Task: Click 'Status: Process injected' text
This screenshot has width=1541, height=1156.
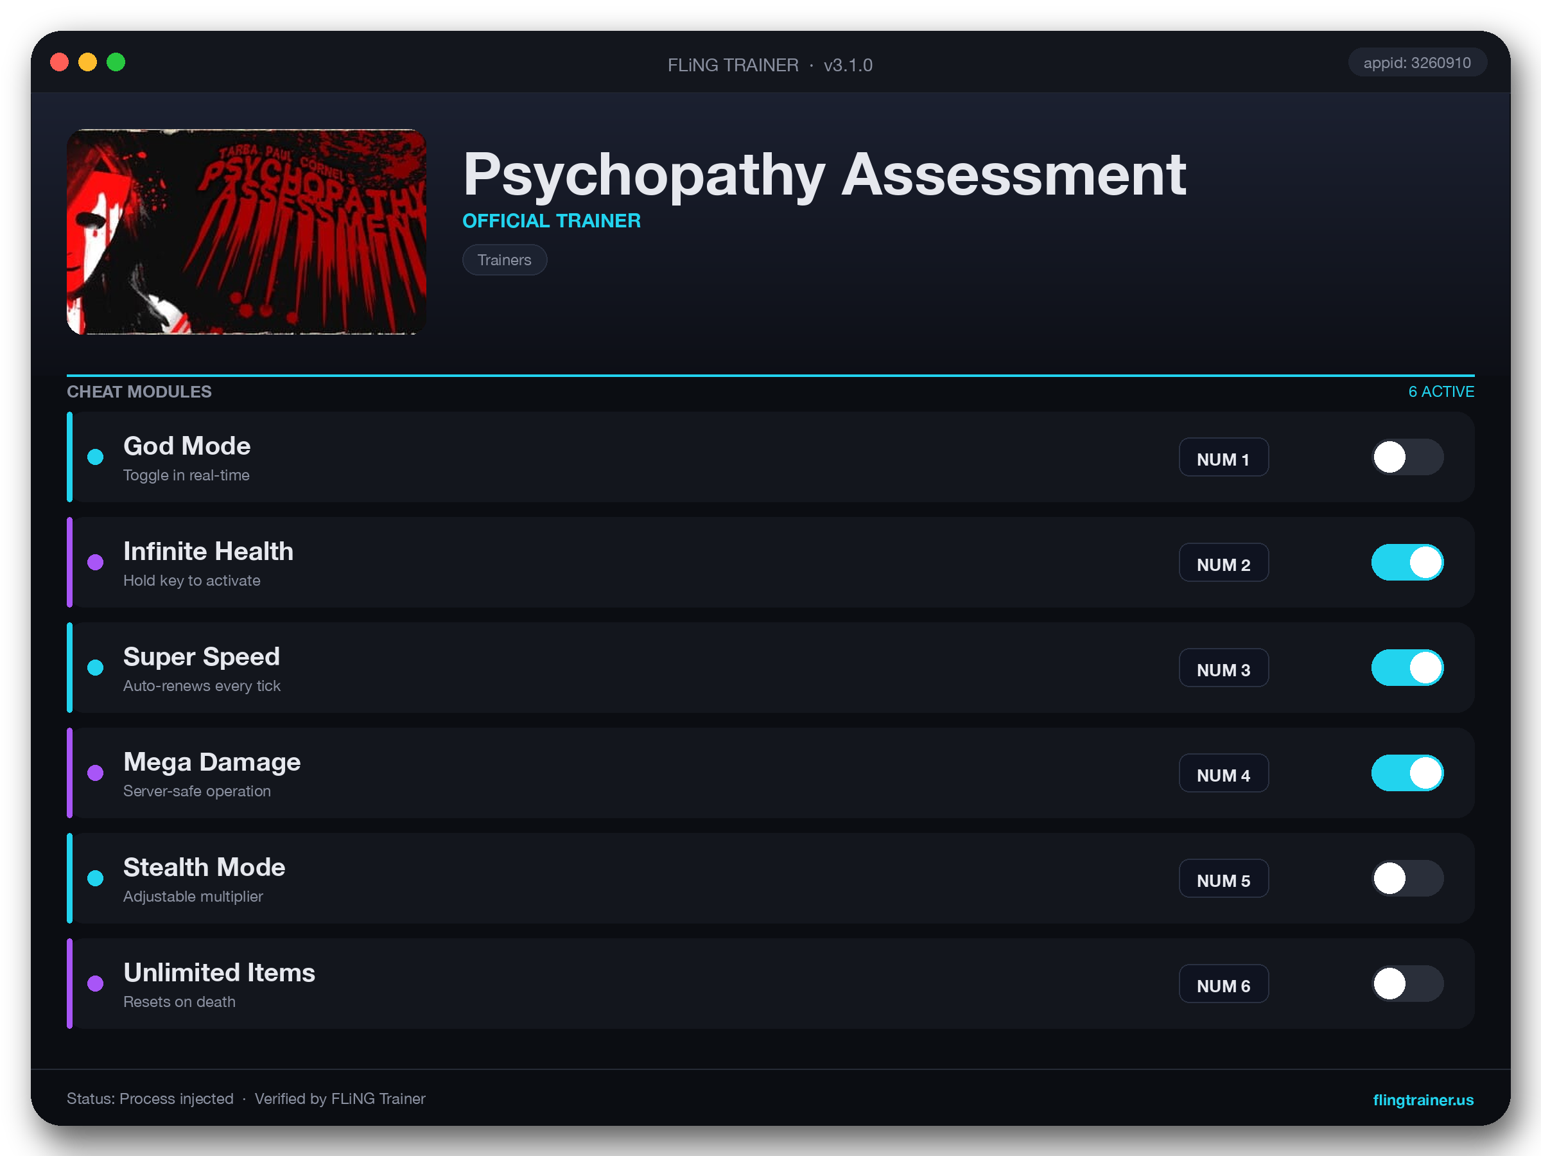Action: 150,1099
